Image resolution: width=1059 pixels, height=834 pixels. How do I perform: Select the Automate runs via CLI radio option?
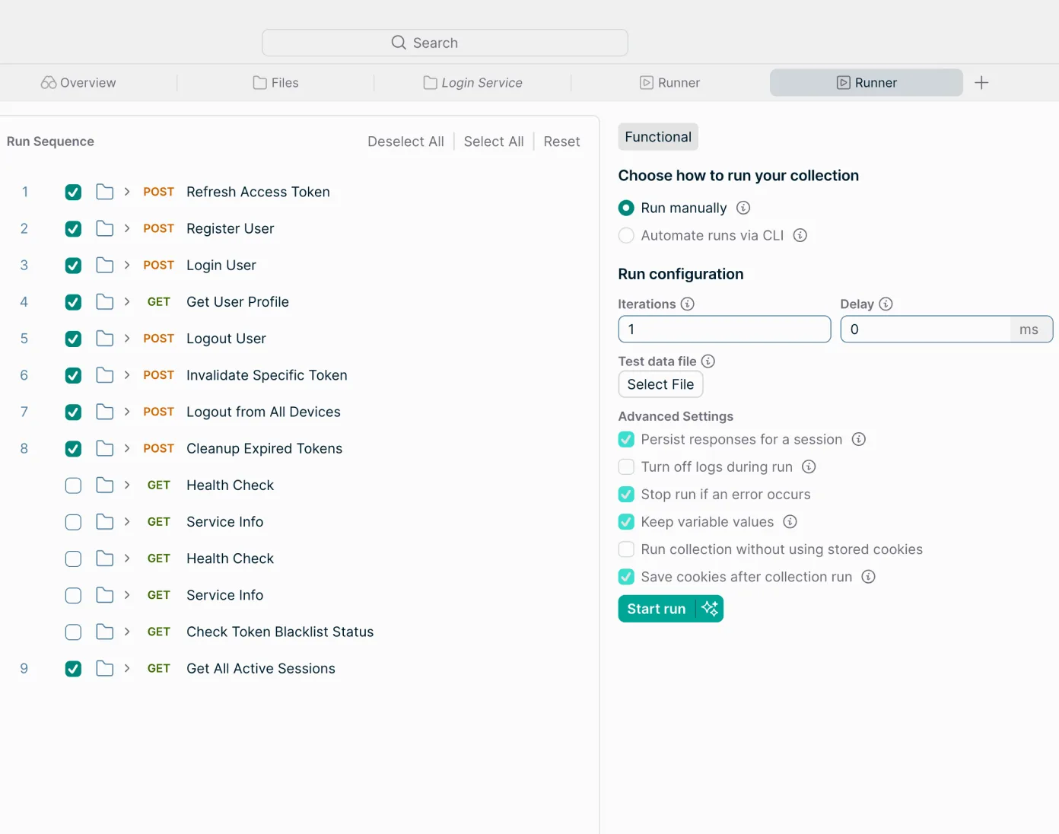point(626,235)
